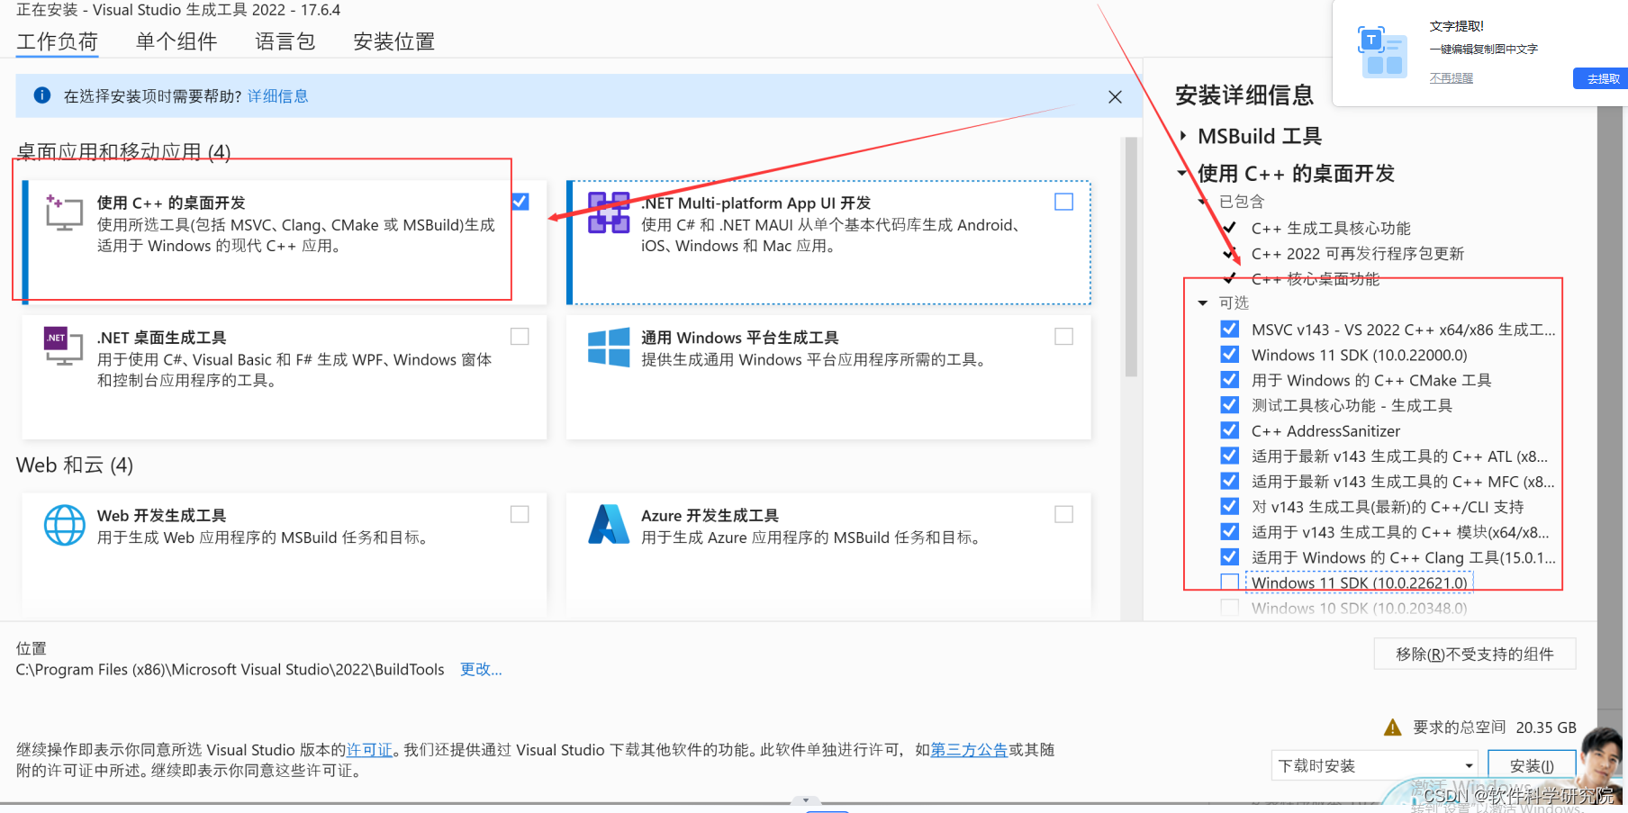1628x813 pixels.
Task: Click 更改... to change install location
Action: click(x=481, y=669)
